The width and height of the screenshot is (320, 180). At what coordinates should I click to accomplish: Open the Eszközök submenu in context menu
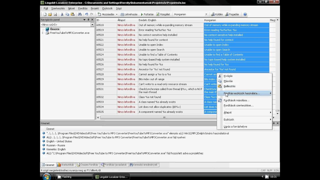pyautogui.click(x=244, y=119)
